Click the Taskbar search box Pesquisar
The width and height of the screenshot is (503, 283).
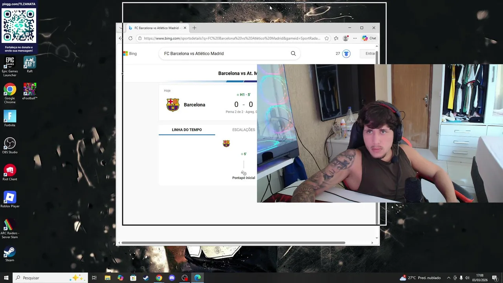pyautogui.click(x=50, y=278)
